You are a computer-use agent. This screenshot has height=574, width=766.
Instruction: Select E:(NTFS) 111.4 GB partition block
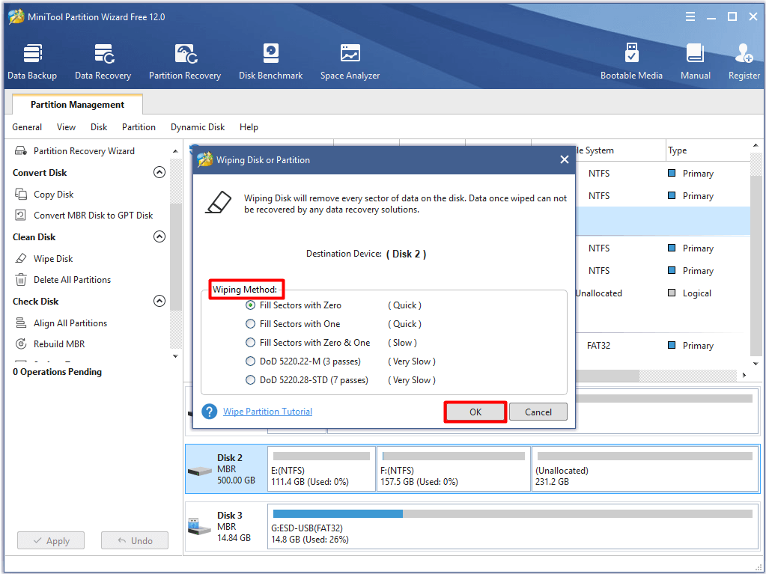tap(321, 468)
